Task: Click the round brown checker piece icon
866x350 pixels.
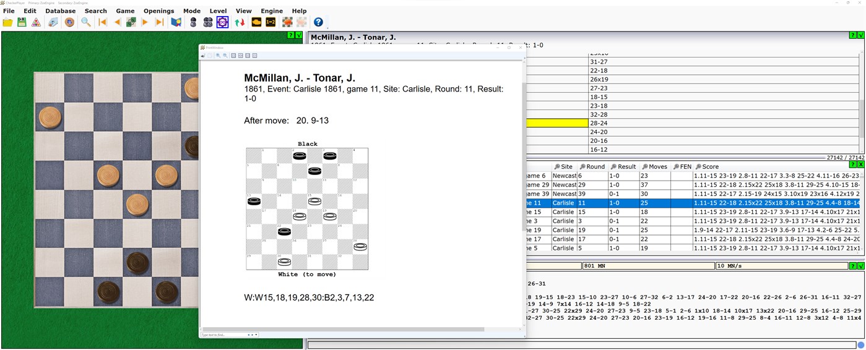Action: pyautogui.click(x=69, y=22)
